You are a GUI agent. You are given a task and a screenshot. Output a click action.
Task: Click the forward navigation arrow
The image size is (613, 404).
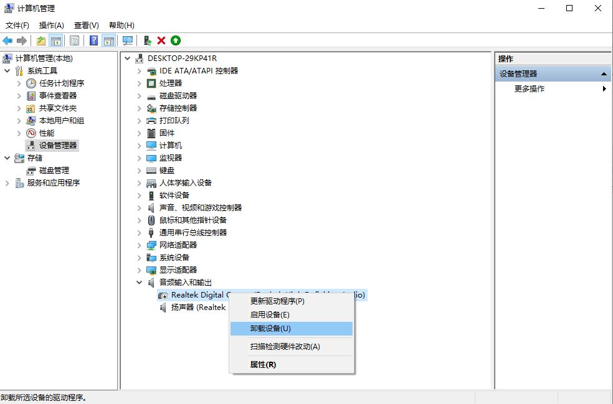(20, 40)
